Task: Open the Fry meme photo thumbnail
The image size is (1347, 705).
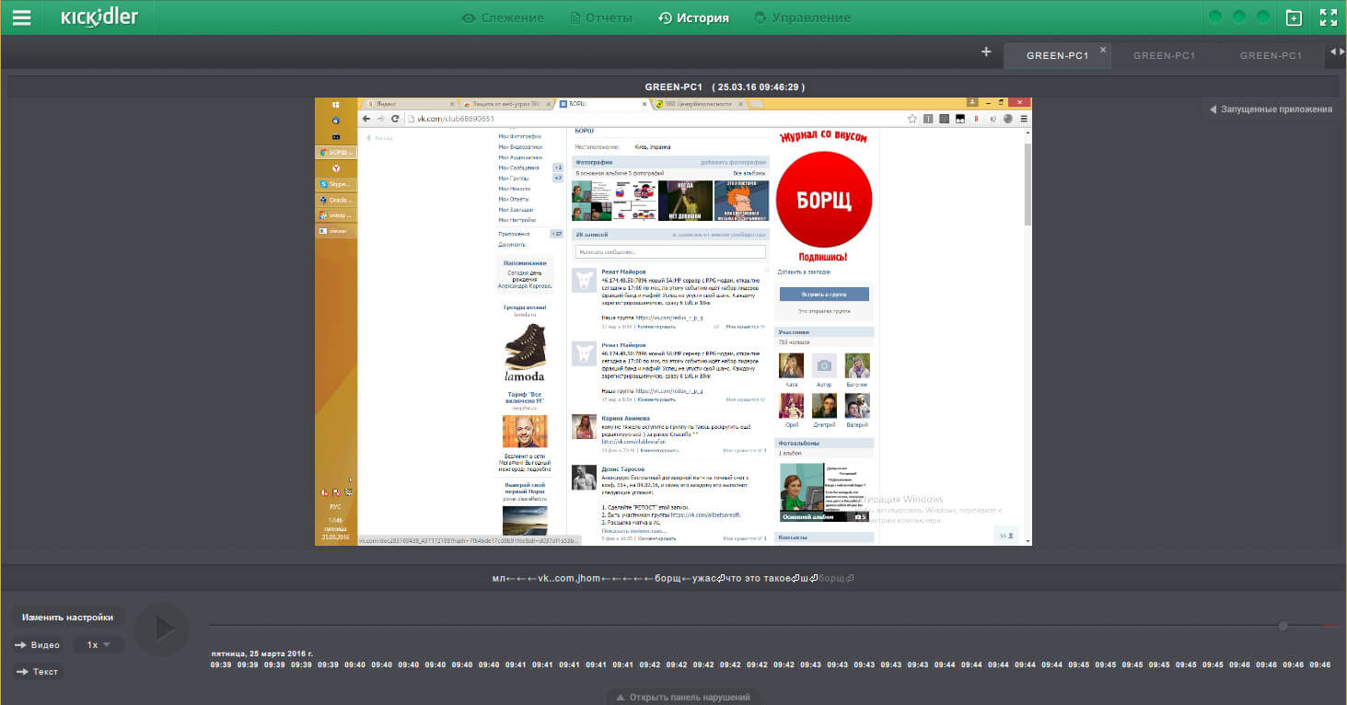Action: (741, 201)
